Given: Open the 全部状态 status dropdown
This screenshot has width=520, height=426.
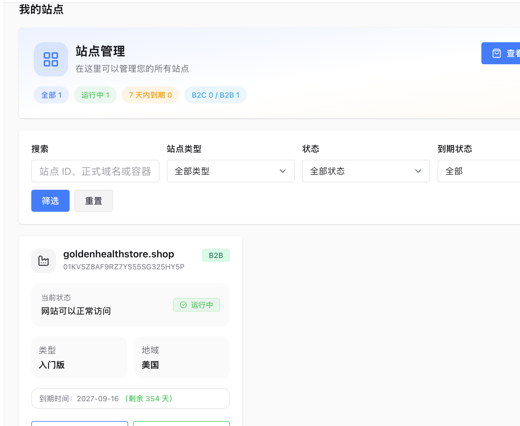Looking at the screenshot, I should (366, 171).
